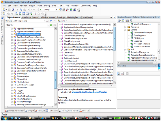The image size is (161, 121).
Task: Click the Windows Start orb
Action: click(x=5, y=118)
